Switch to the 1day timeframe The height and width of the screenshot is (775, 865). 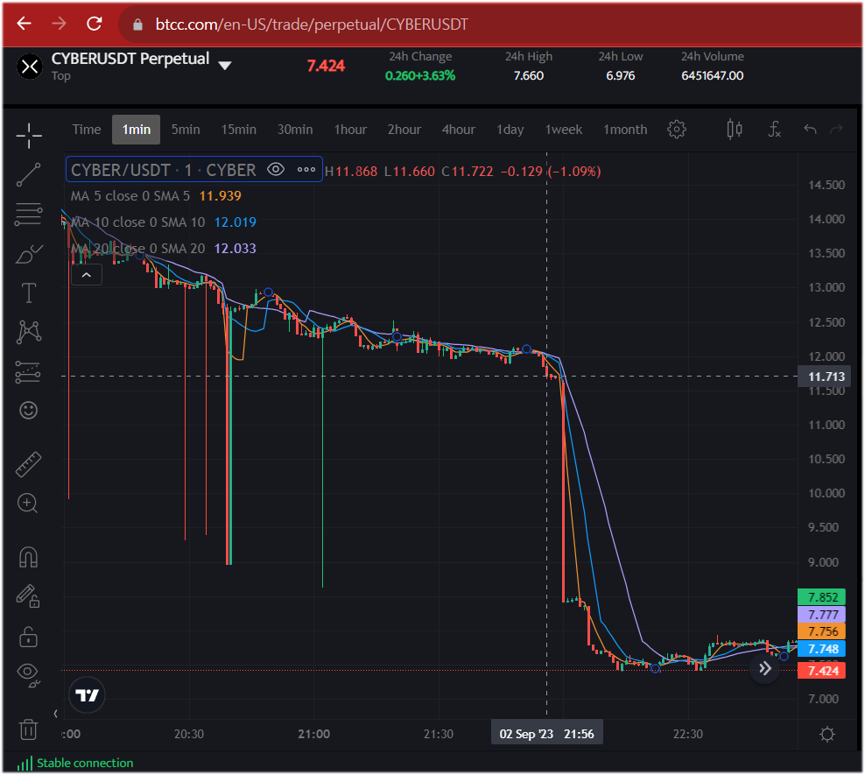510,130
